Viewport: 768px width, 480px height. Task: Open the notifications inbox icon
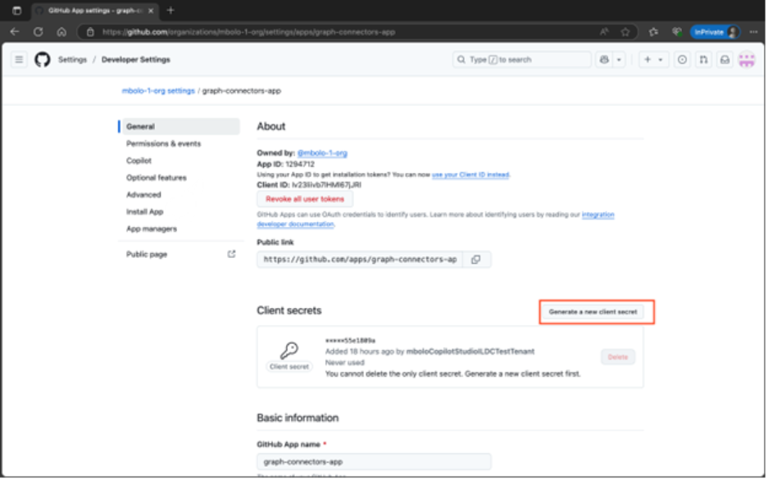click(725, 59)
